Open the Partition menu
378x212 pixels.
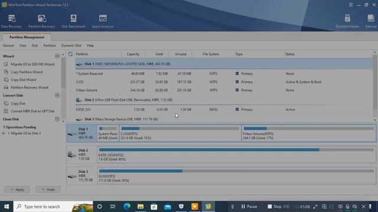point(50,45)
